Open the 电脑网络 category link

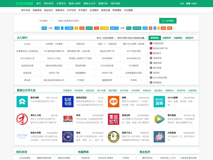pyautogui.click(x=37, y=10)
